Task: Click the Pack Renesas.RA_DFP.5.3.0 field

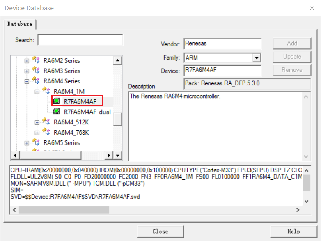Action: [x=247, y=83]
